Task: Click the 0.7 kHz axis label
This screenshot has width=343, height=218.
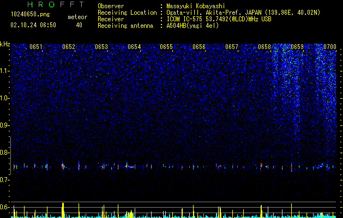Action: (5, 180)
